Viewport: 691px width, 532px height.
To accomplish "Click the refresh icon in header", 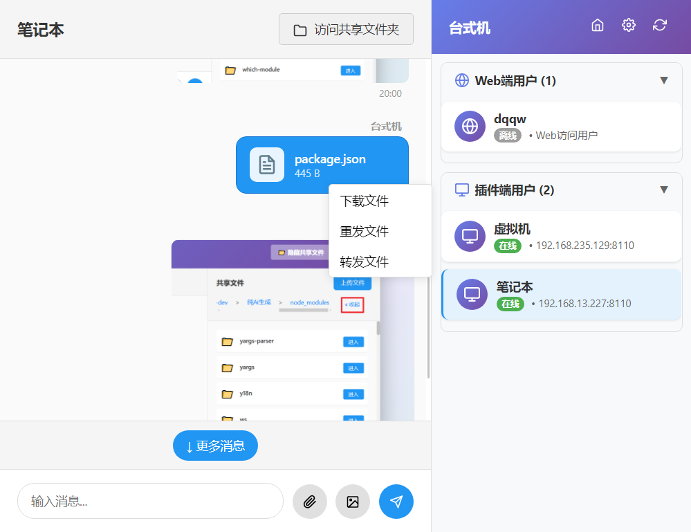I will coord(660,25).
